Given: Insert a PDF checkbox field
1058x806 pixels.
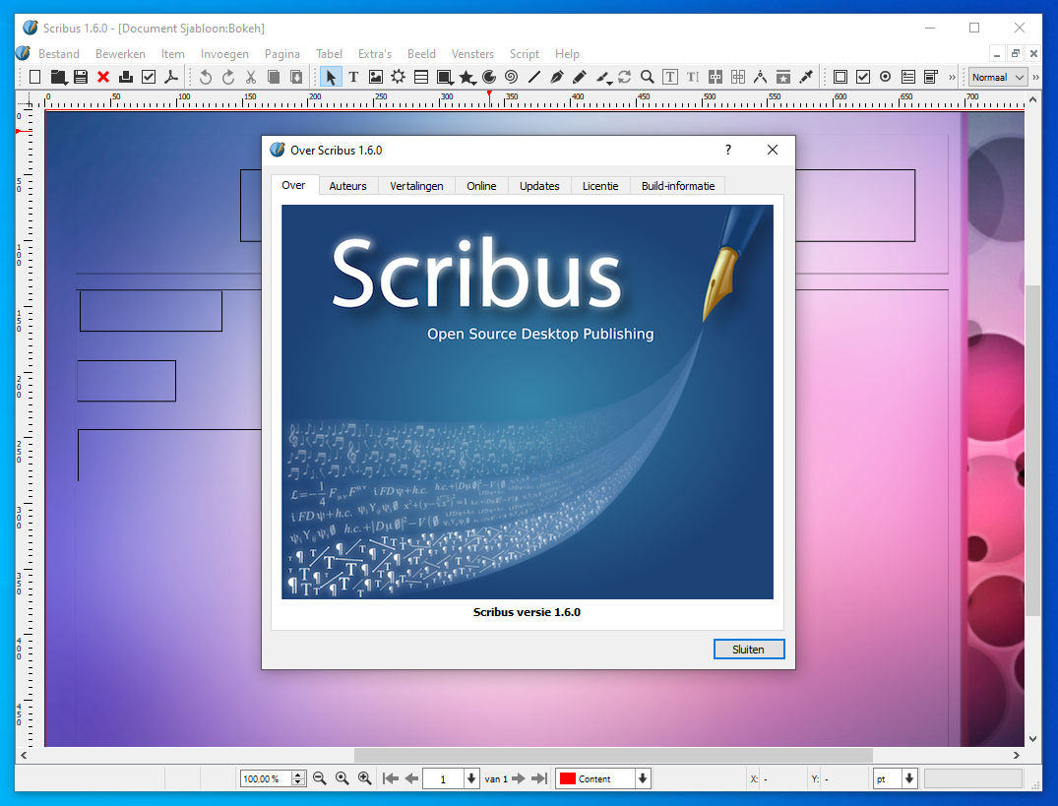Looking at the screenshot, I should point(863,77).
